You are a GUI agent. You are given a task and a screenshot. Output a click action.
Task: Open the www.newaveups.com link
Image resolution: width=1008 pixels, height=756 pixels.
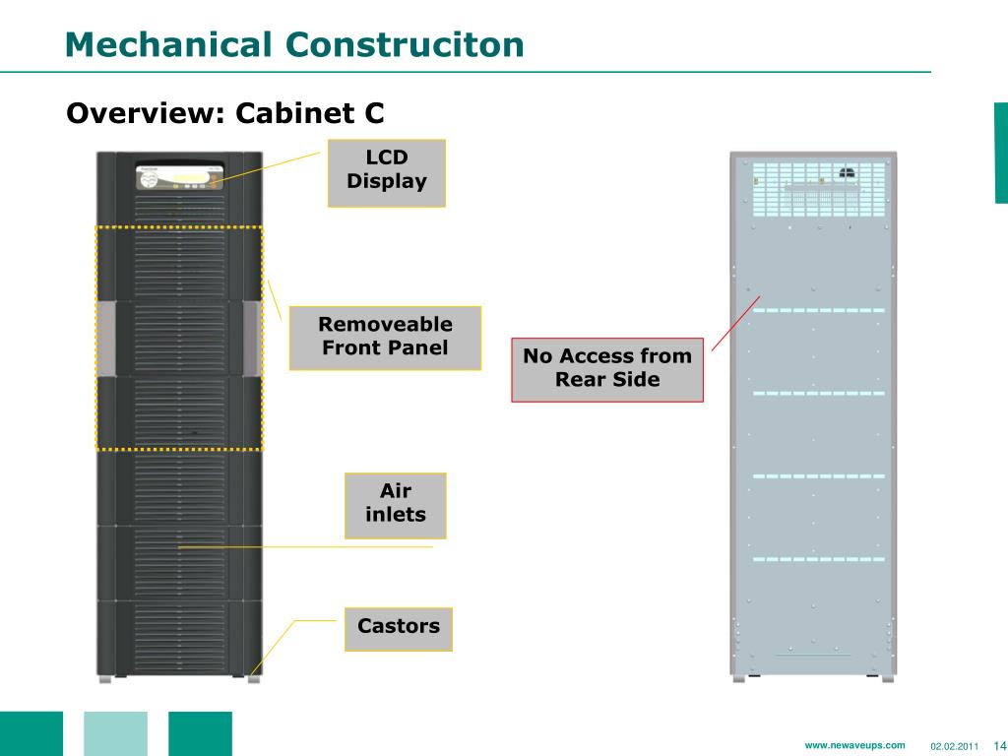pyautogui.click(x=854, y=745)
